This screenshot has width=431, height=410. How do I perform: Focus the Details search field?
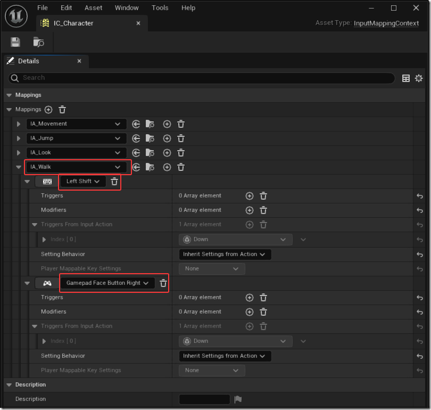click(x=202, y=78)
